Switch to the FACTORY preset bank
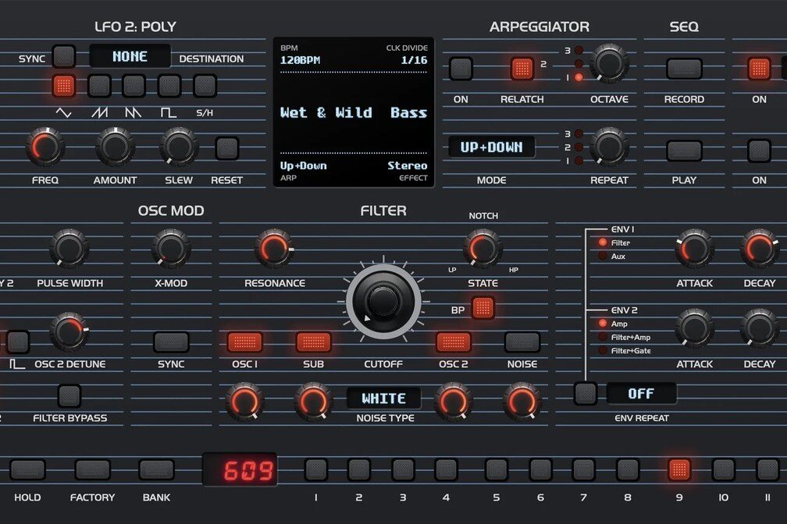Image resolution: width=787 pixels, height=524 pixels. tap(92, 470)
